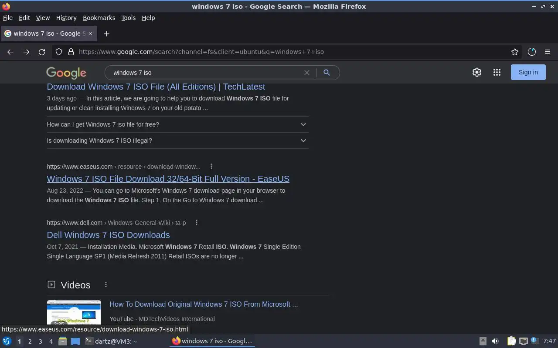Bookmark this page with the star icon
Screen dimensions: 558x348
pos(515,52)
